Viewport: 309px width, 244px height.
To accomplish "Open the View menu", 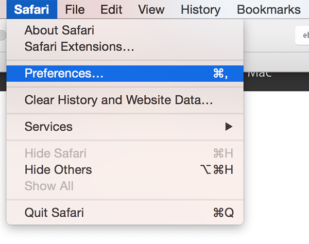I will [151, 9].
